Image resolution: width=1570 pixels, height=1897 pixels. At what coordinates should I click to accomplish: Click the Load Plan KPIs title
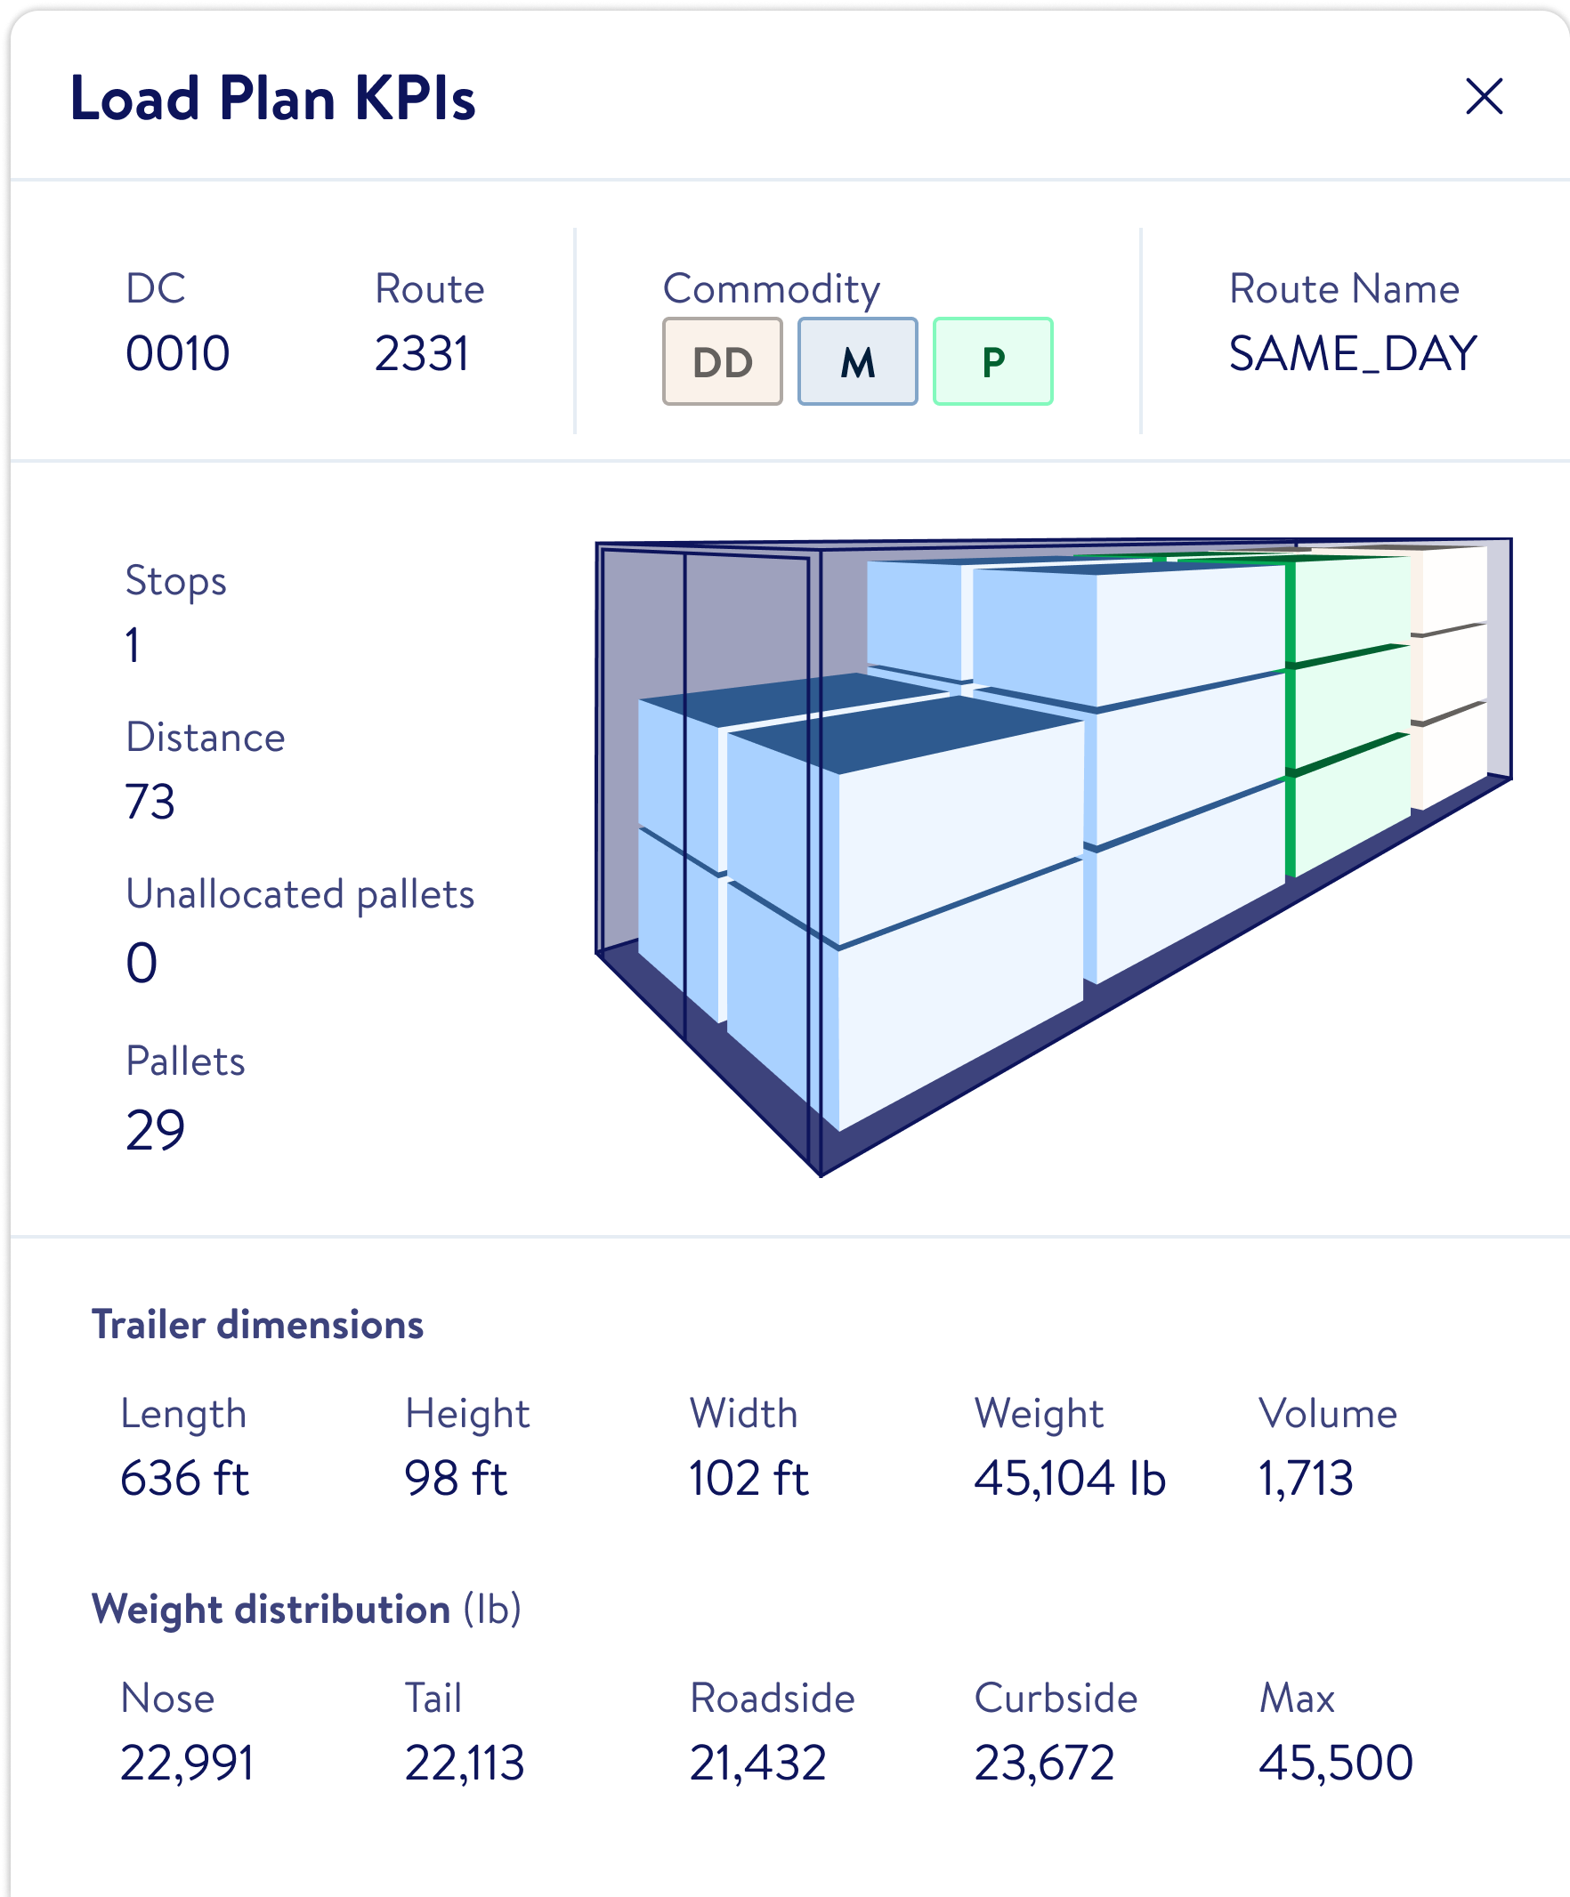click(273, 98)
